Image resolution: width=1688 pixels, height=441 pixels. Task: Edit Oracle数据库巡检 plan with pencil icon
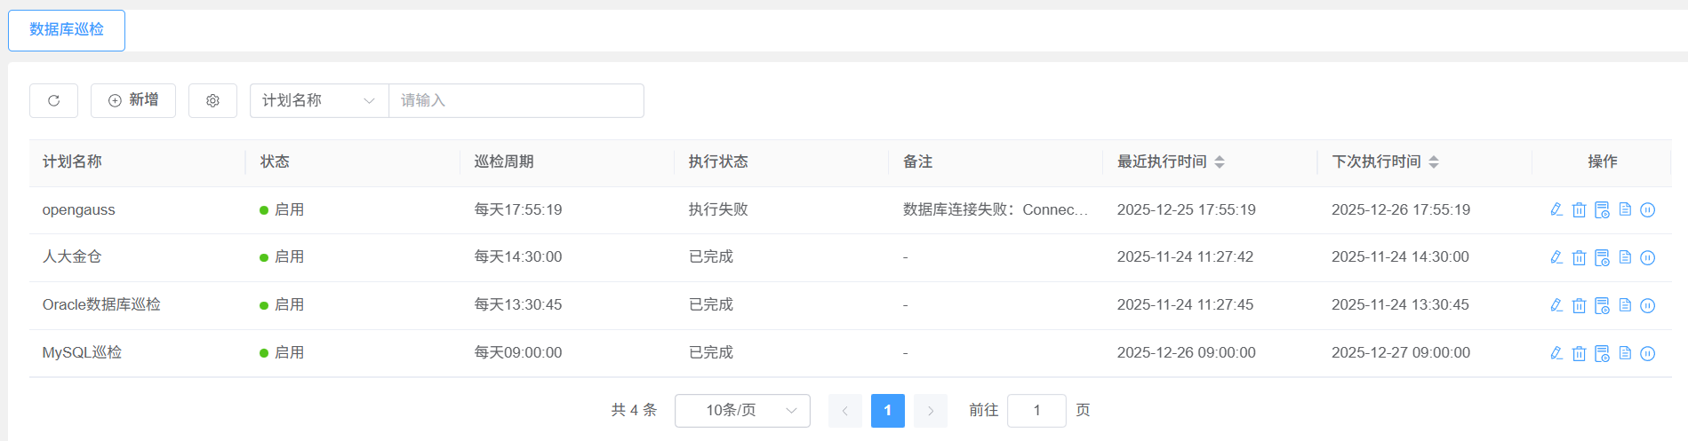(x=1556, y=305)
